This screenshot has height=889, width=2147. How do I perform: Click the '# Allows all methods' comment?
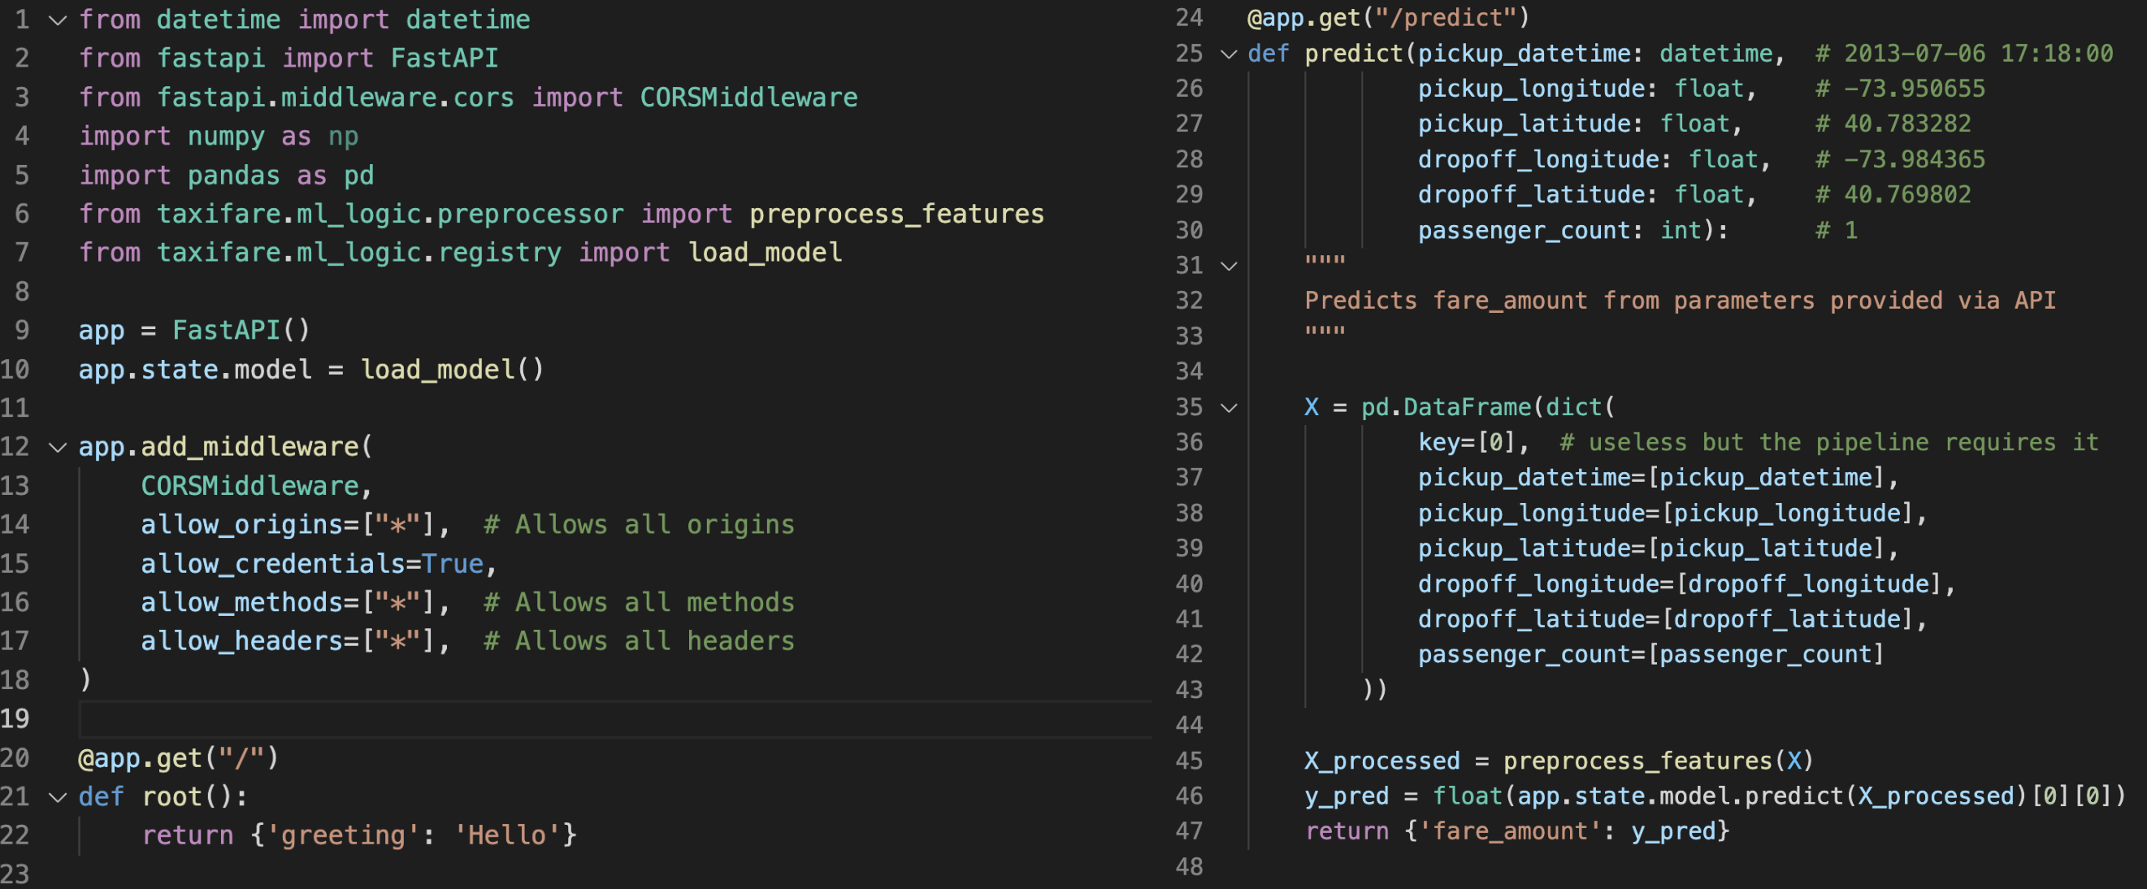640,602
